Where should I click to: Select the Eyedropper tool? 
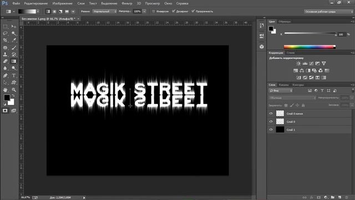click(13, 41)
